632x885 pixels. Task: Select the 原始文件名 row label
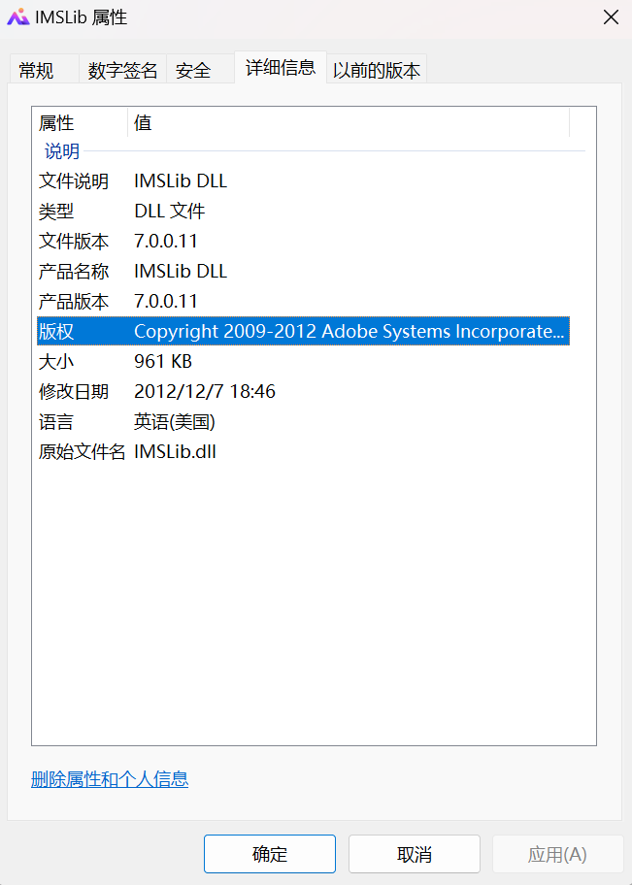click(82, 451)
